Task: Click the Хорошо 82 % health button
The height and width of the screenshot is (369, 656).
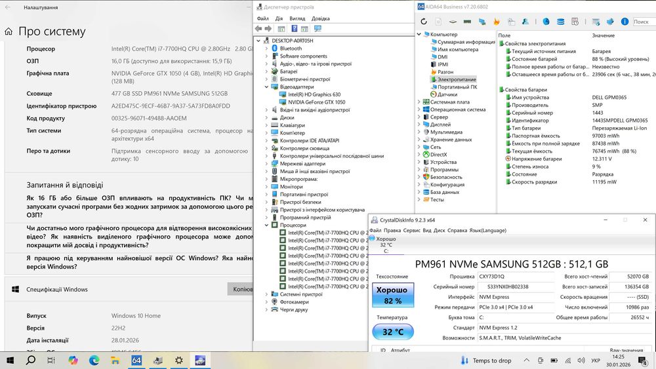Action: 393,295
